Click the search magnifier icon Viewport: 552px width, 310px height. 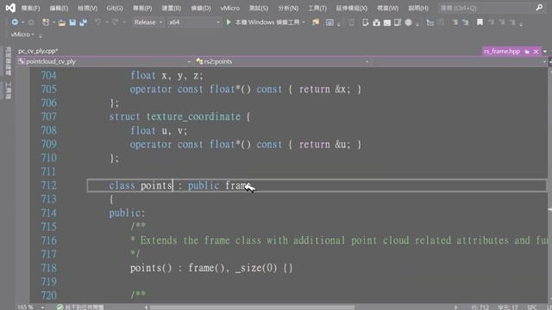click(x=539, y=8)
